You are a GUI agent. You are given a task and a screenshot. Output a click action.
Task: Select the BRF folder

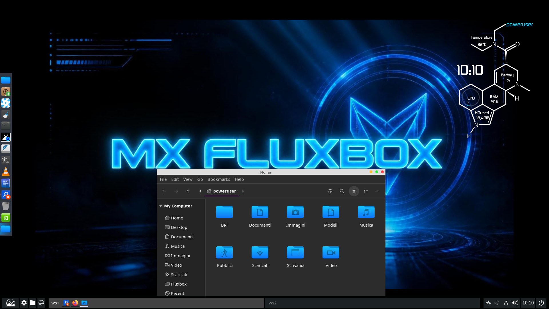coord(224,216)
